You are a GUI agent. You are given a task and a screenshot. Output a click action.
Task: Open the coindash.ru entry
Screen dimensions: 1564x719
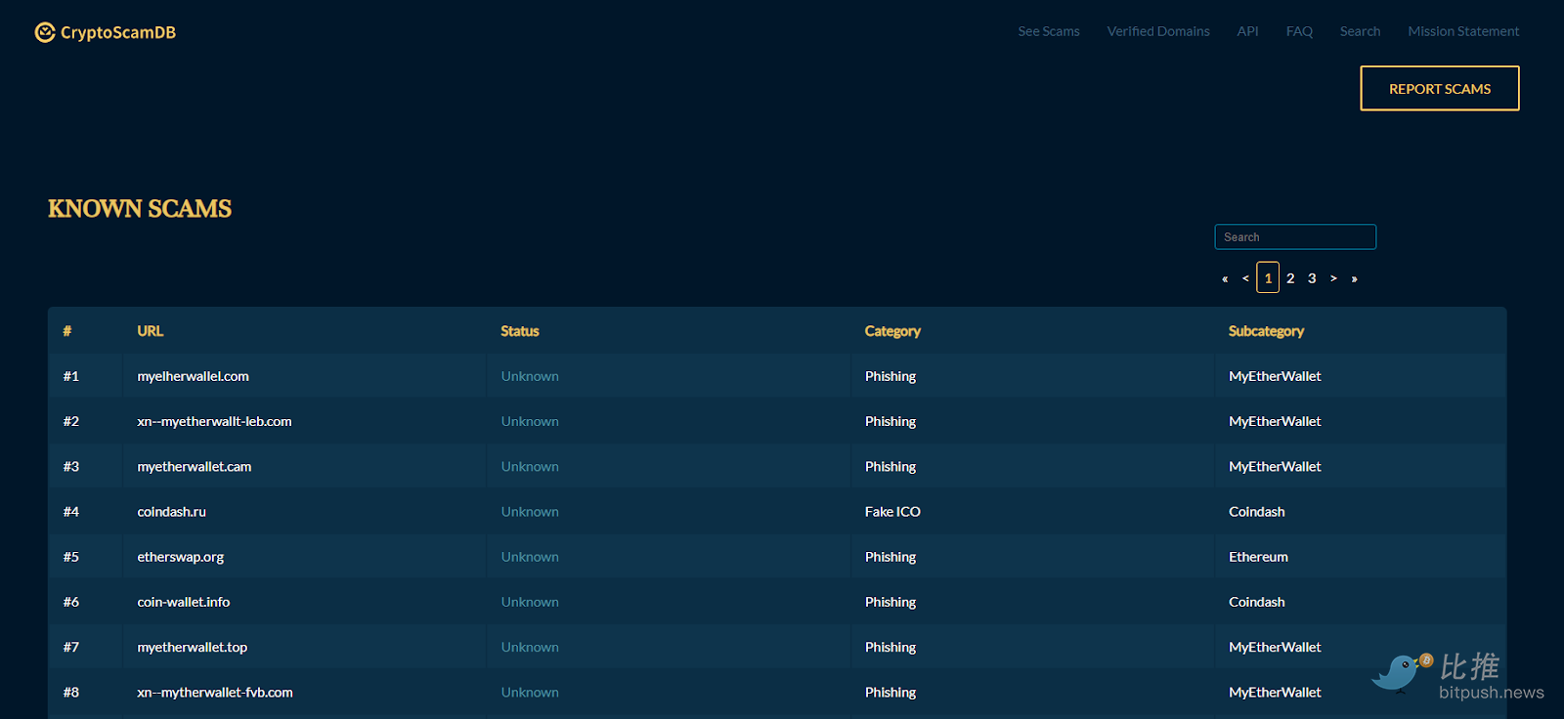coord(172,511)
